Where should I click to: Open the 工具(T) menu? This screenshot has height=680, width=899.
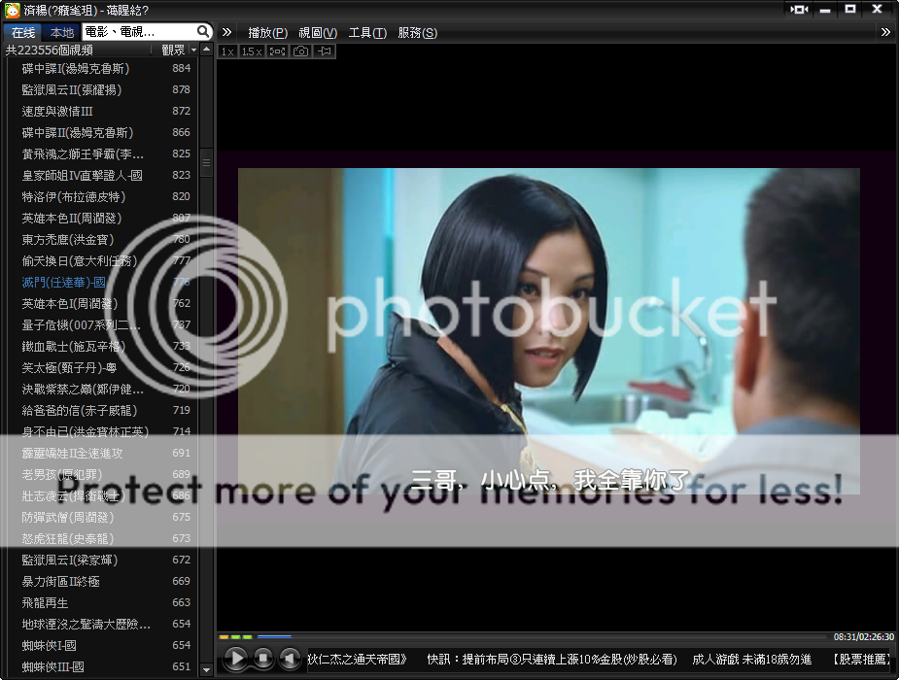[x=366, y=32]
